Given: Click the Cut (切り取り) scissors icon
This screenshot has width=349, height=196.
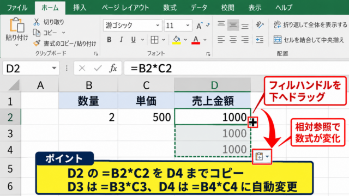Looking at the screenshot, I should [x=37, y=22].
